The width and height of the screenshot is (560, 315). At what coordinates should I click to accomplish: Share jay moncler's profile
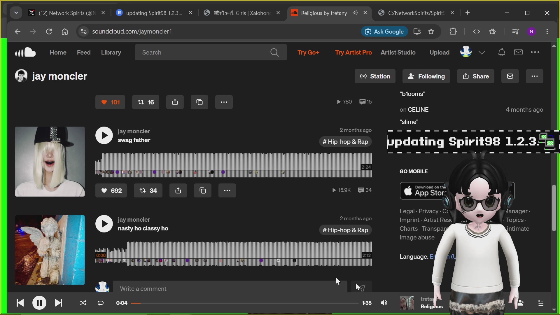tap(475, 76)
